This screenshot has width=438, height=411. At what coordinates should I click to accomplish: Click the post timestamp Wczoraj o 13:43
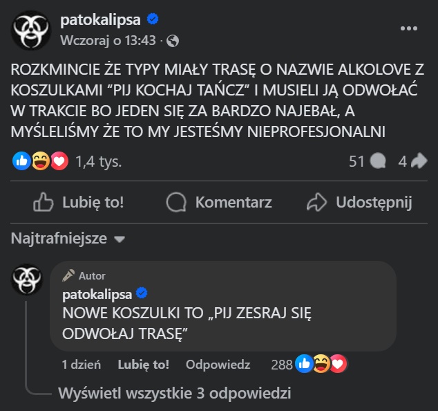click(108, 40)
